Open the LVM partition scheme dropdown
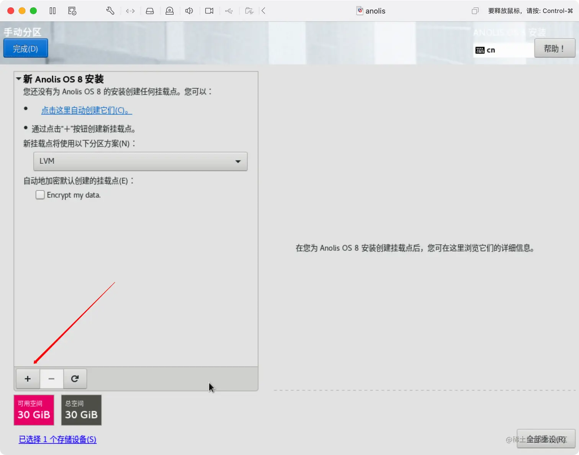Screen dimensions: 579x455 tap(140, 161)
